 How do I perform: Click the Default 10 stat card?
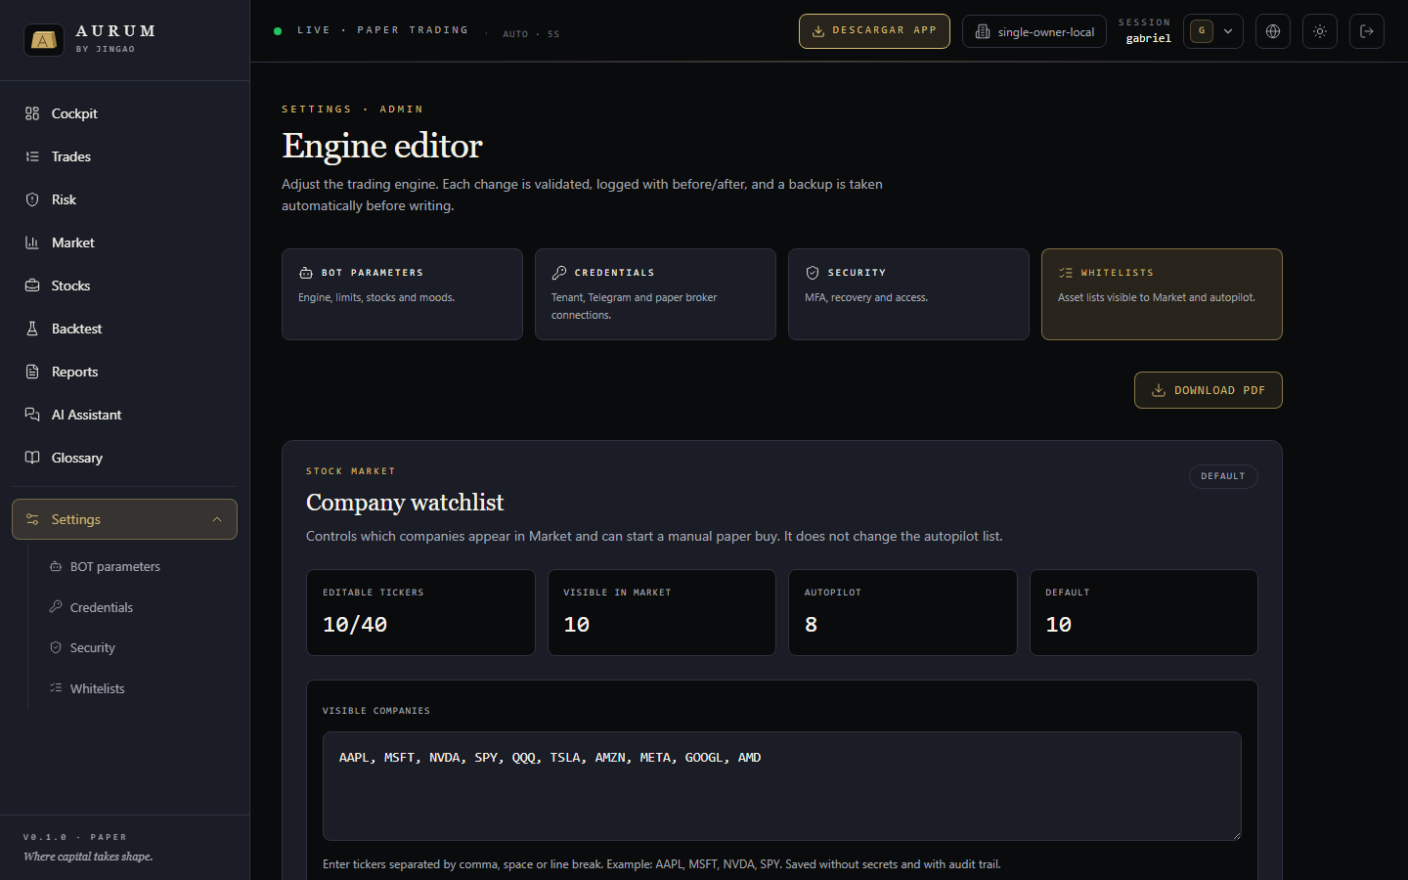coord(1144,612)
